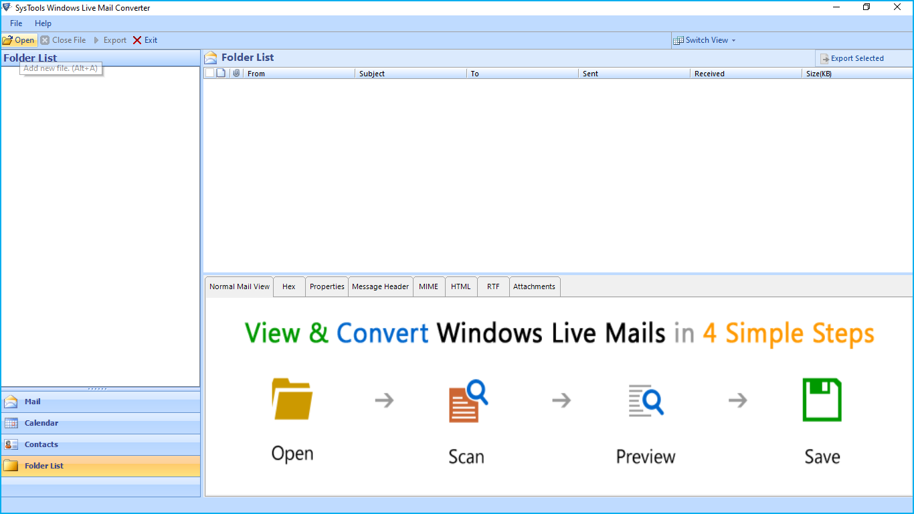
Task: Switch to the HTML tab
Action: [461, 286]
